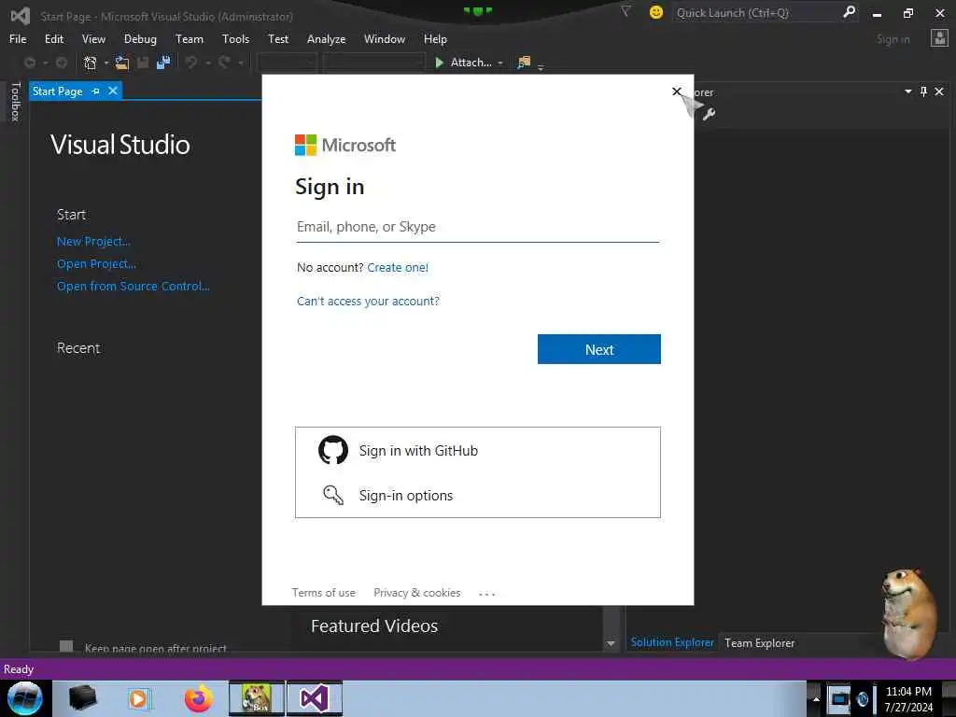Open the solution configurations combo box
This screenshot has height=717, width=956.
tap(287, 63)
